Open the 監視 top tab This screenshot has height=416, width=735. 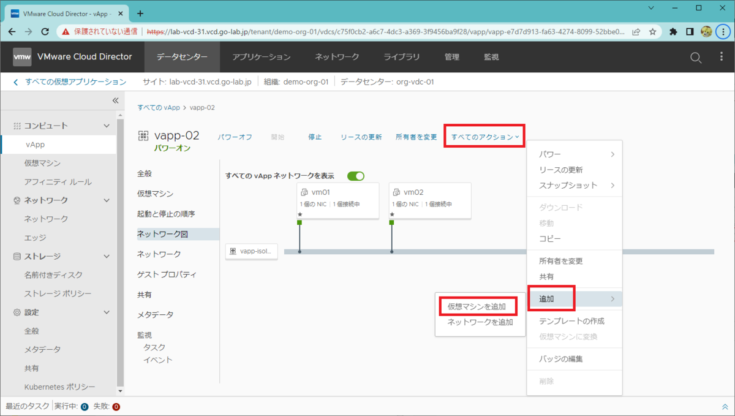[x=491, y=57]
